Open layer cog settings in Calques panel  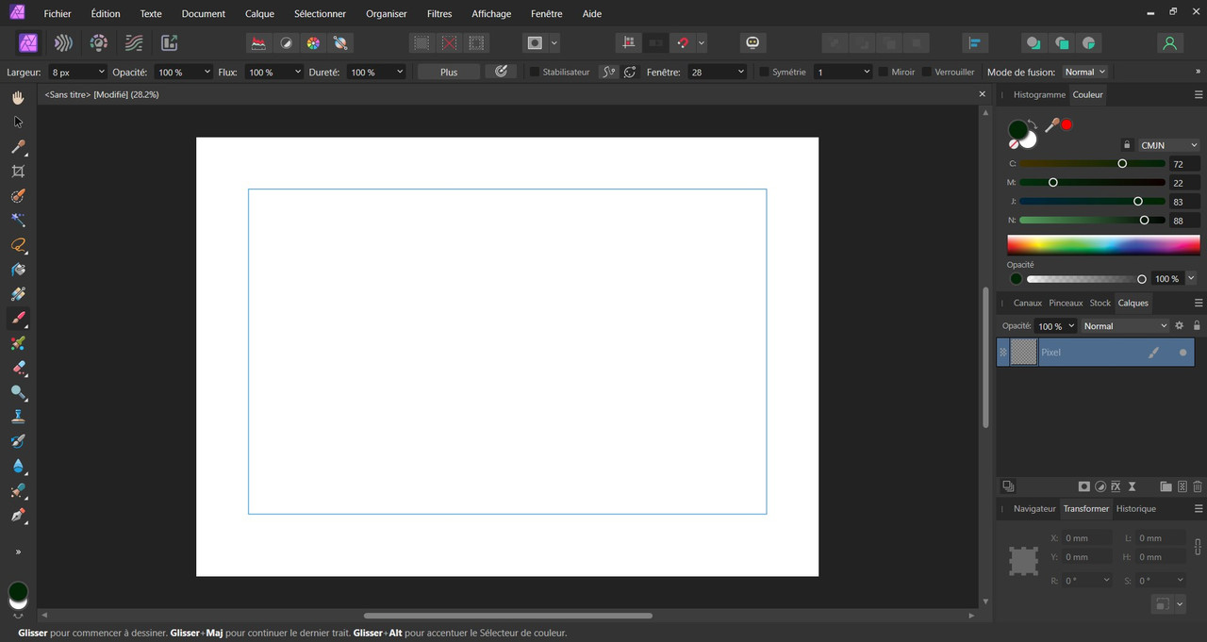pyautogui.click(x=1179, y=325)
